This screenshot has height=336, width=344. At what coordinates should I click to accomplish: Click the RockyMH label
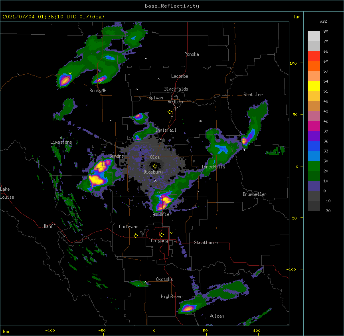click(98, 91)
